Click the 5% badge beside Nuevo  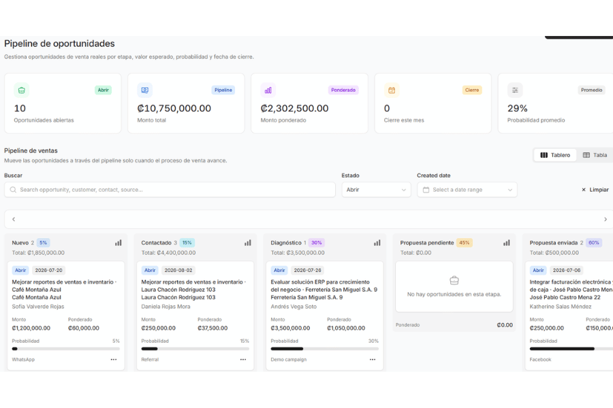(x=43, y=243)
